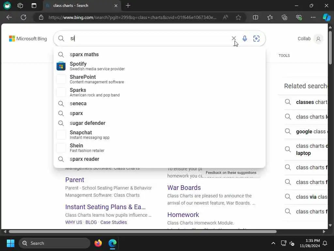This screenshot has width=334, height=251.
Task: Click the Microsoft Bing logo
Action: [x=28, y=39]
